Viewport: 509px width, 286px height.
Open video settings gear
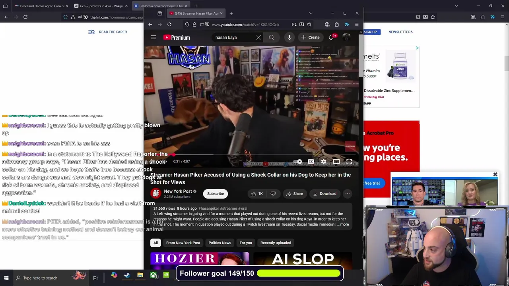[324, 162]
